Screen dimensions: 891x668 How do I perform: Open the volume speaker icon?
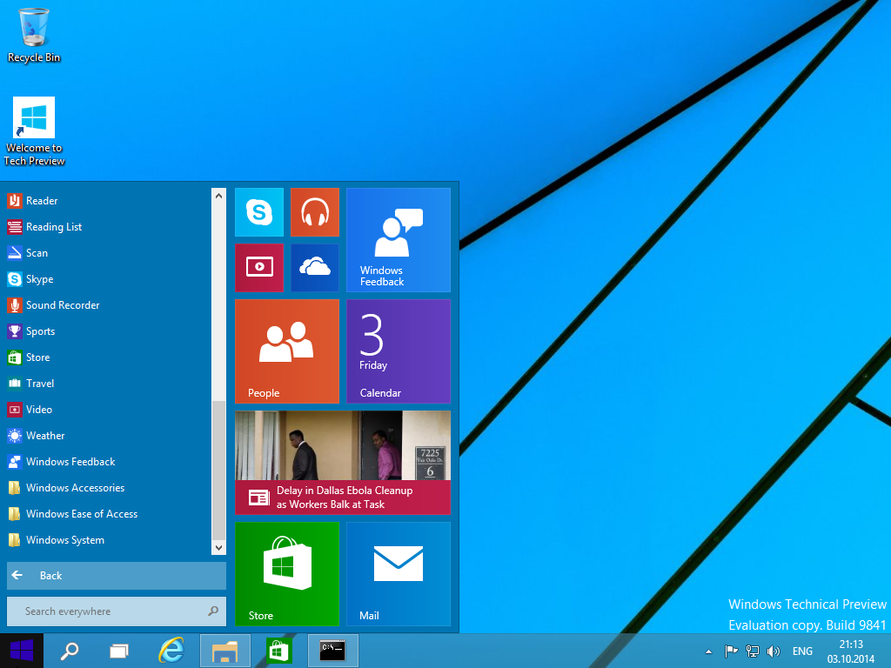[x=773, y=651]
